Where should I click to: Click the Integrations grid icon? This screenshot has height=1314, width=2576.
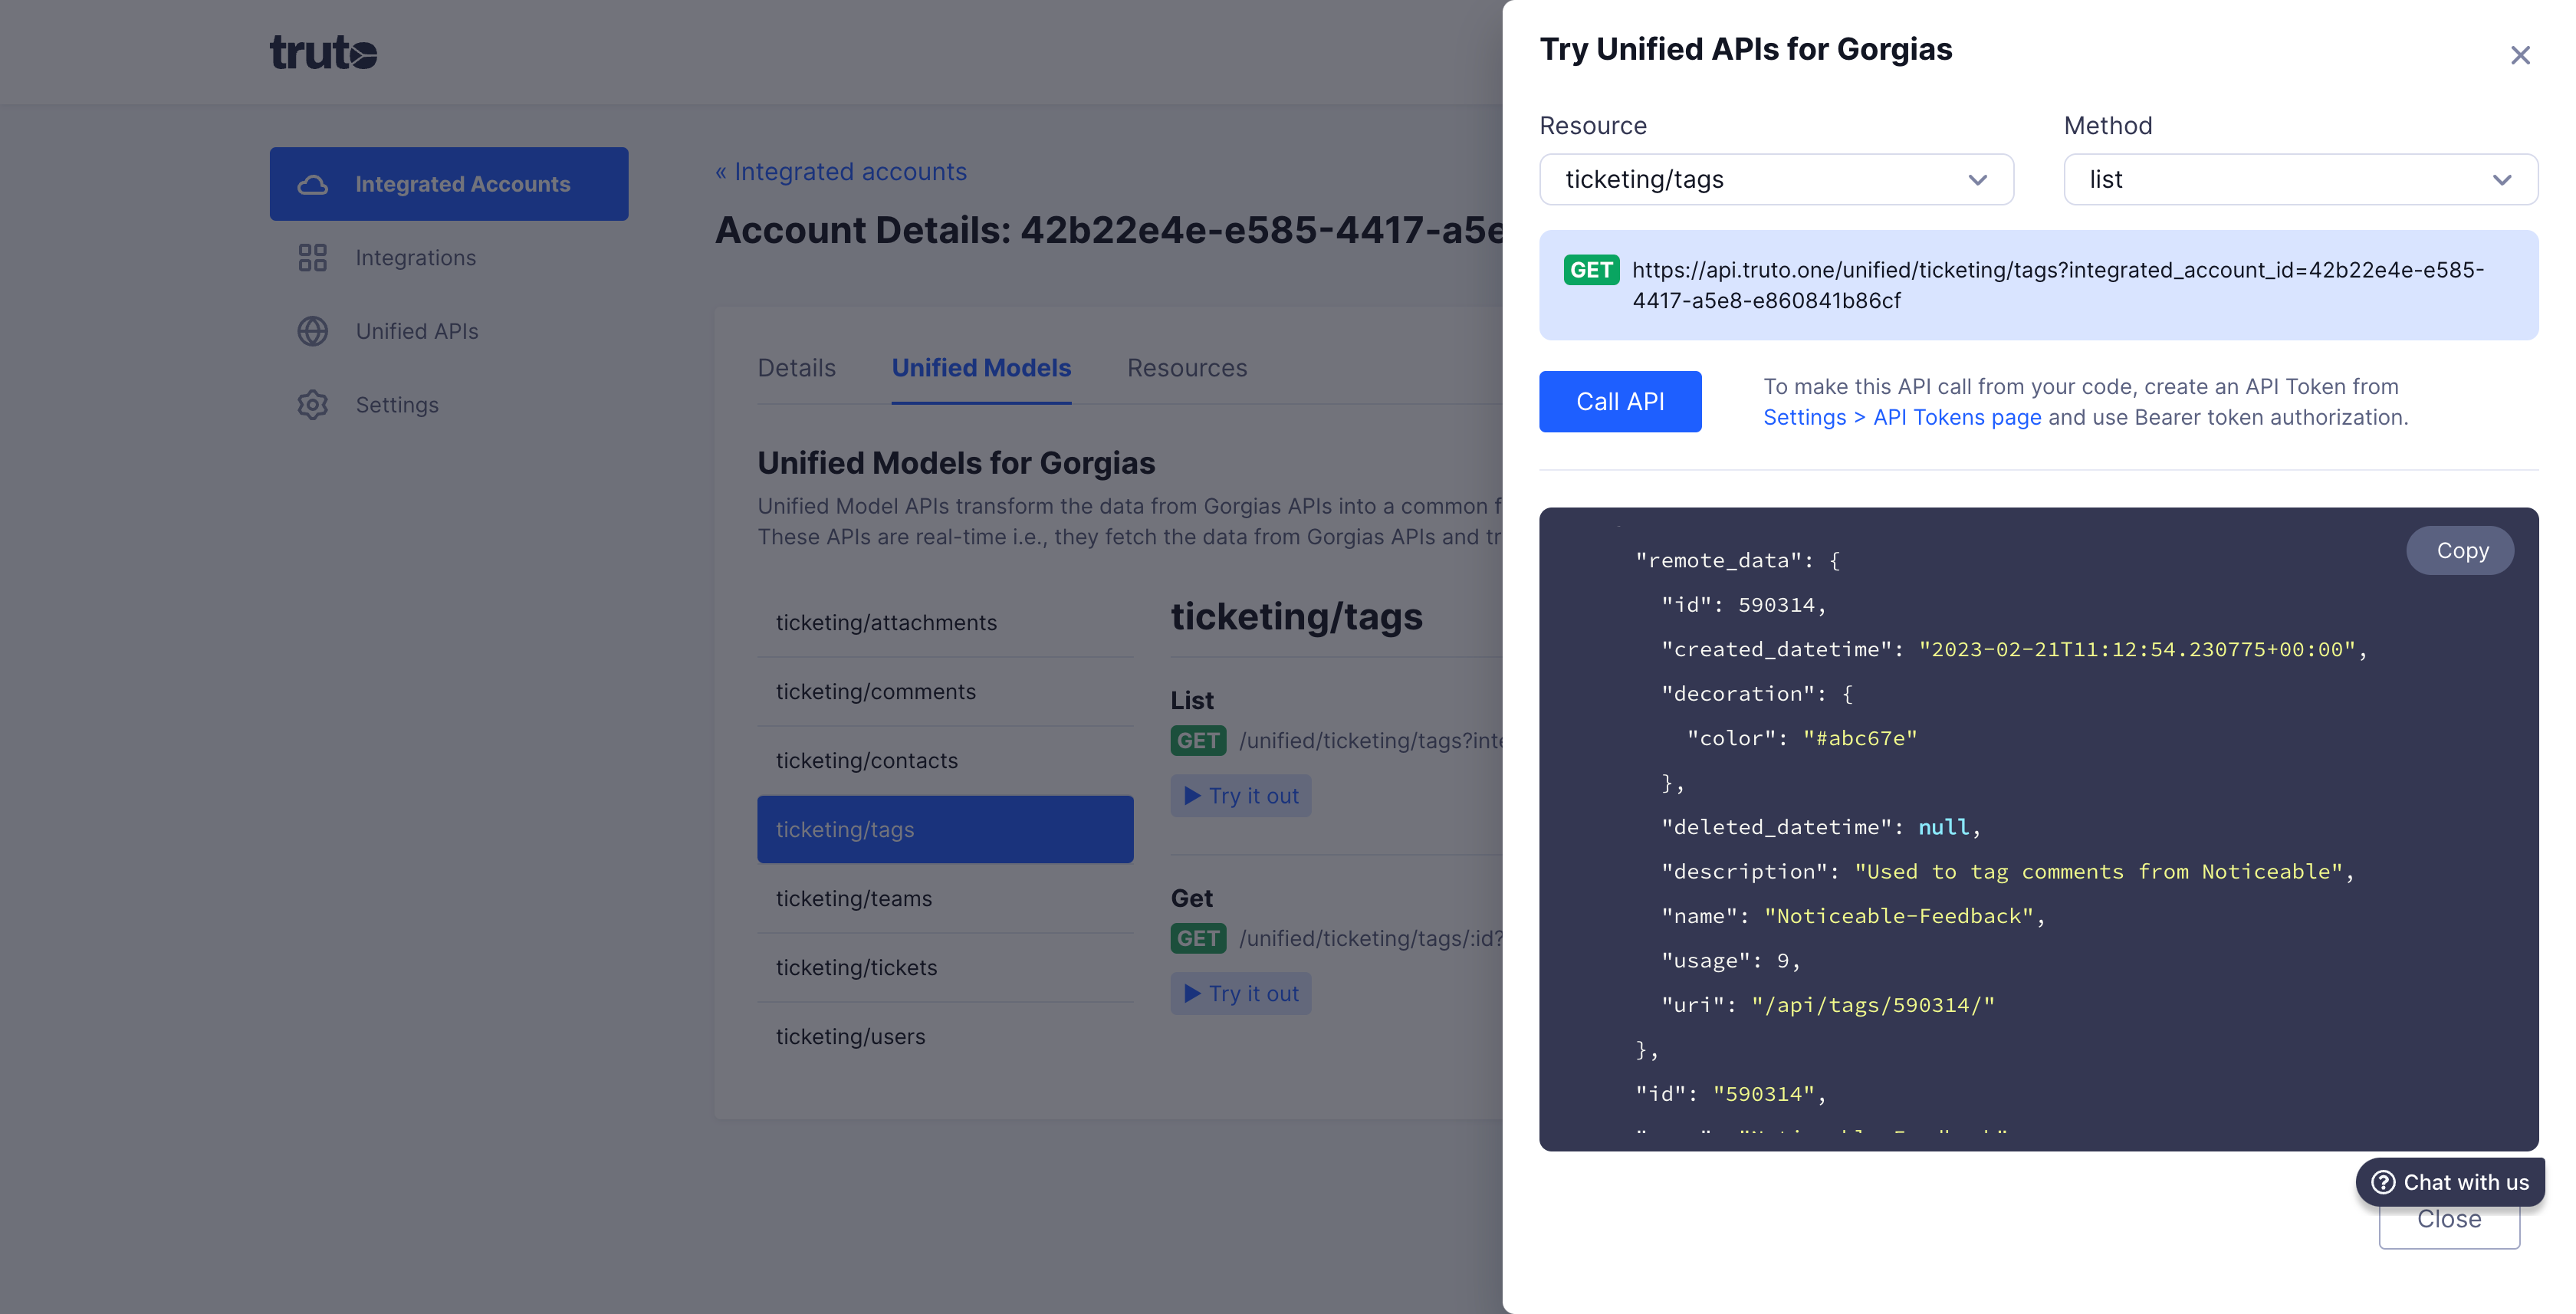pyautogui.click(x=312, y=257)
